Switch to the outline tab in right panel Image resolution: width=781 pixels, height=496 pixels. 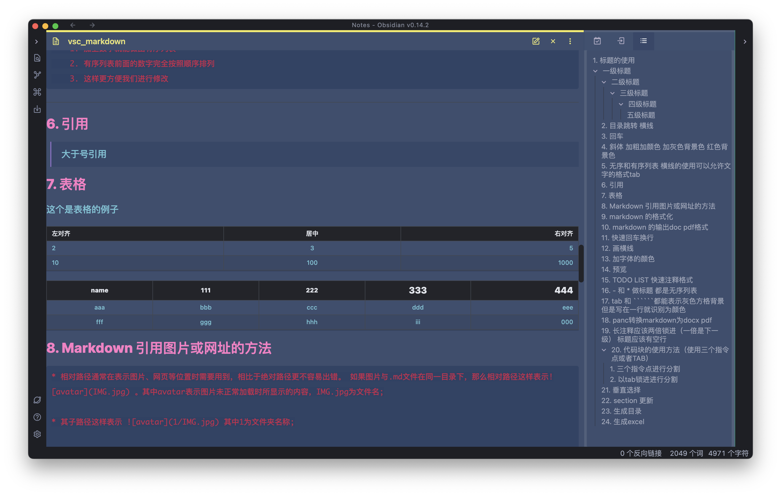coord(643,41)
